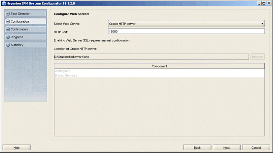
Task: Click the Summary step arrow icon
Action: click(x=8, y=45)
